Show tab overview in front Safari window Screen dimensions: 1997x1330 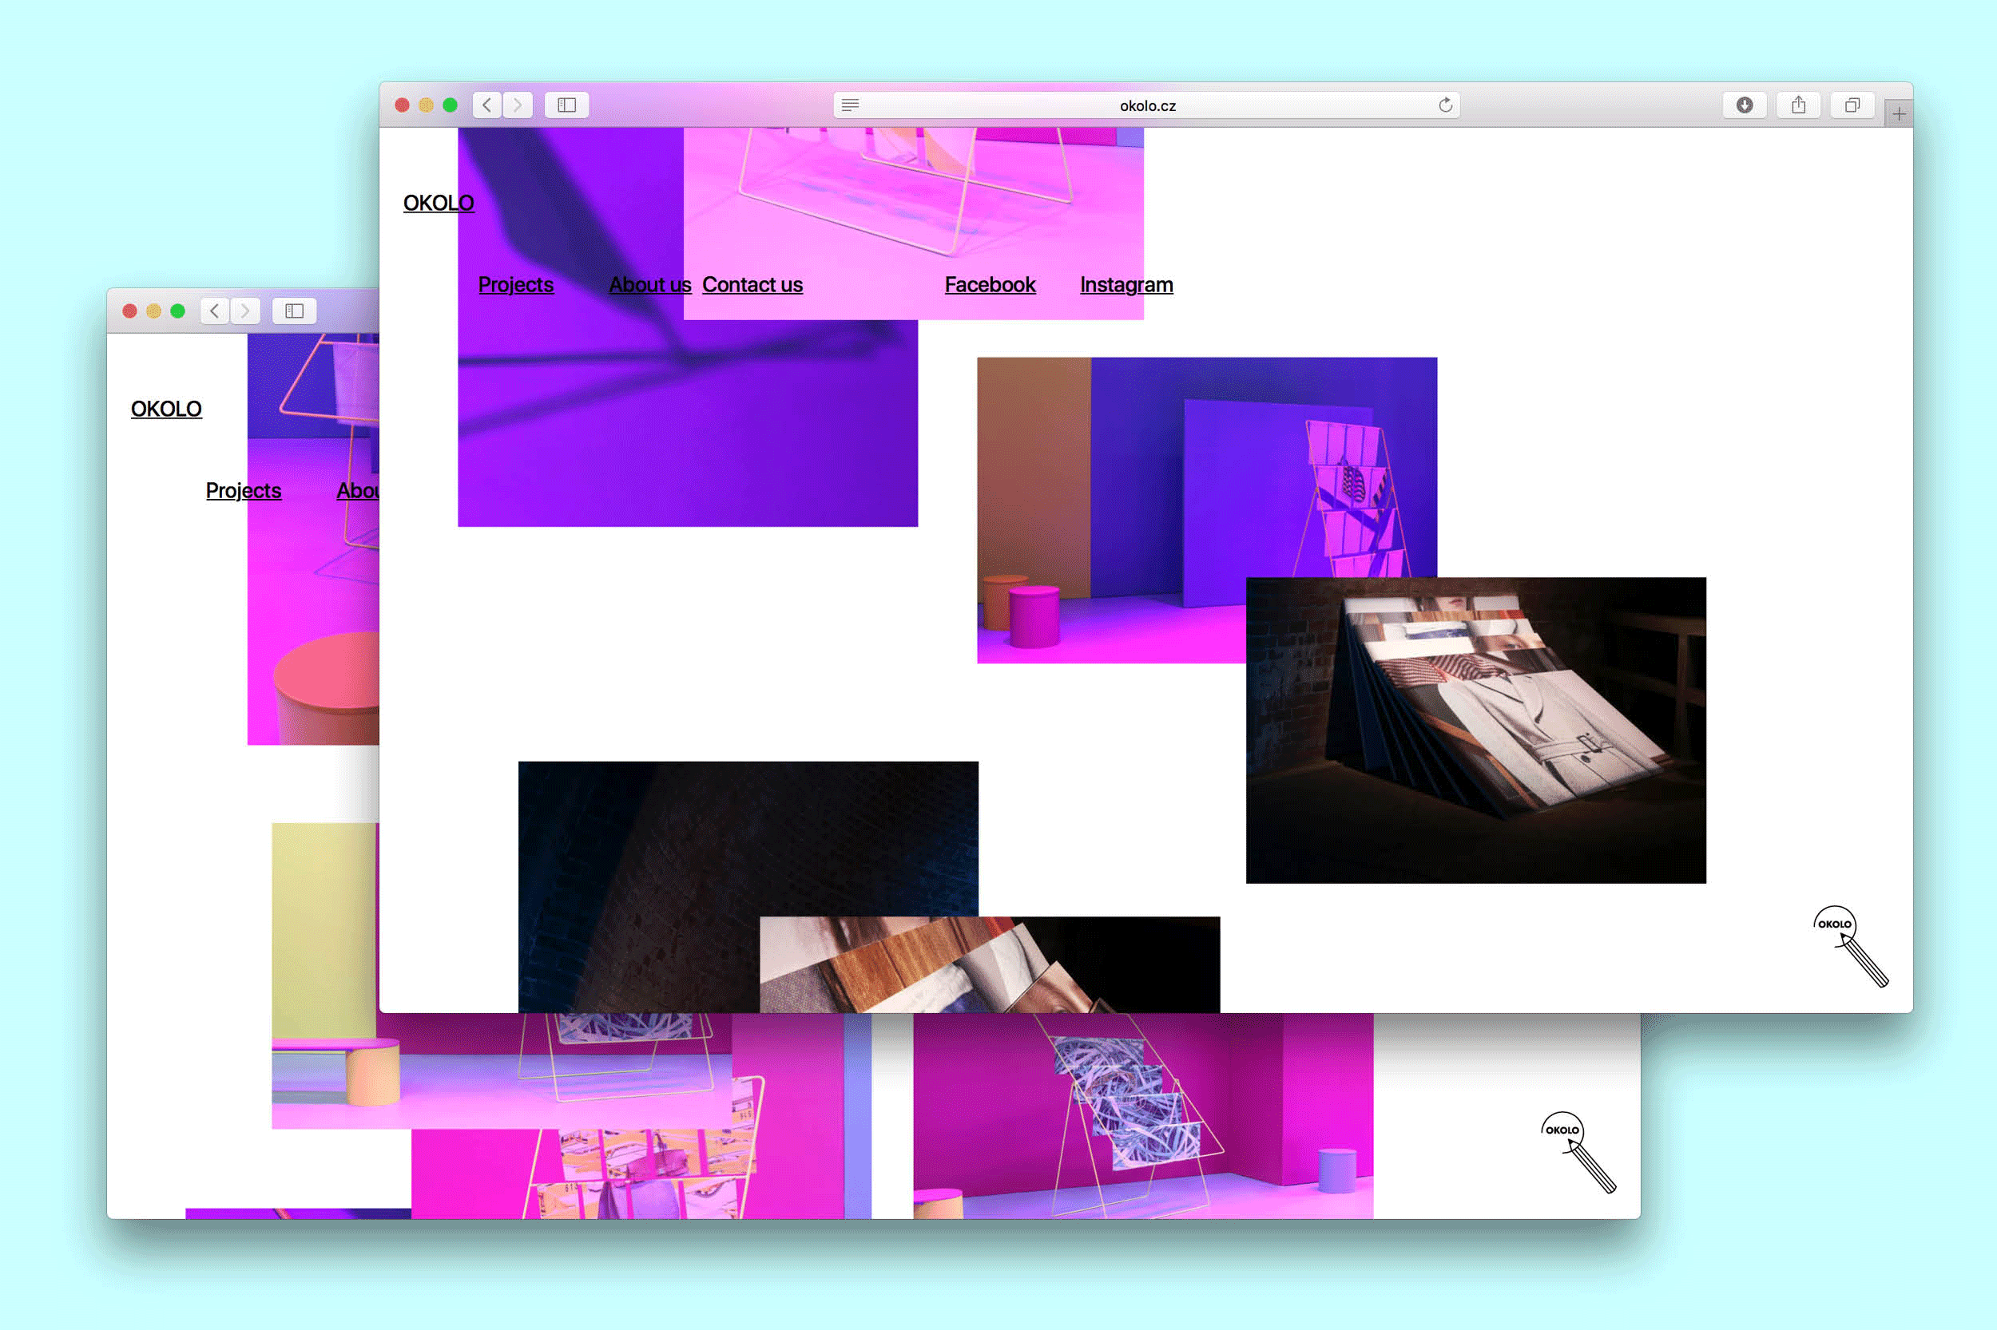[x=1852, y=105]
